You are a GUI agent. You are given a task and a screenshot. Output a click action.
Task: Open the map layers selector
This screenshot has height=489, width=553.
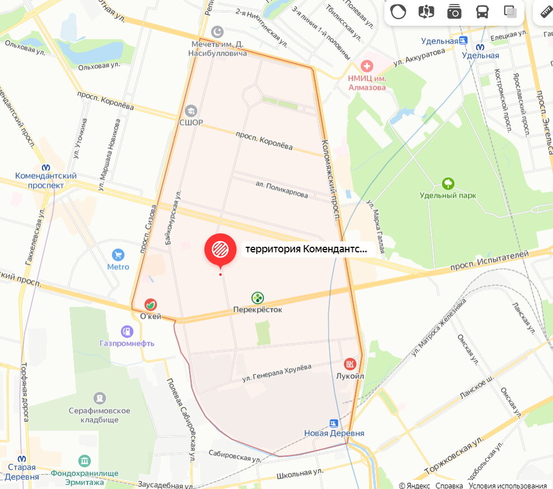click(x=510, y=12)
